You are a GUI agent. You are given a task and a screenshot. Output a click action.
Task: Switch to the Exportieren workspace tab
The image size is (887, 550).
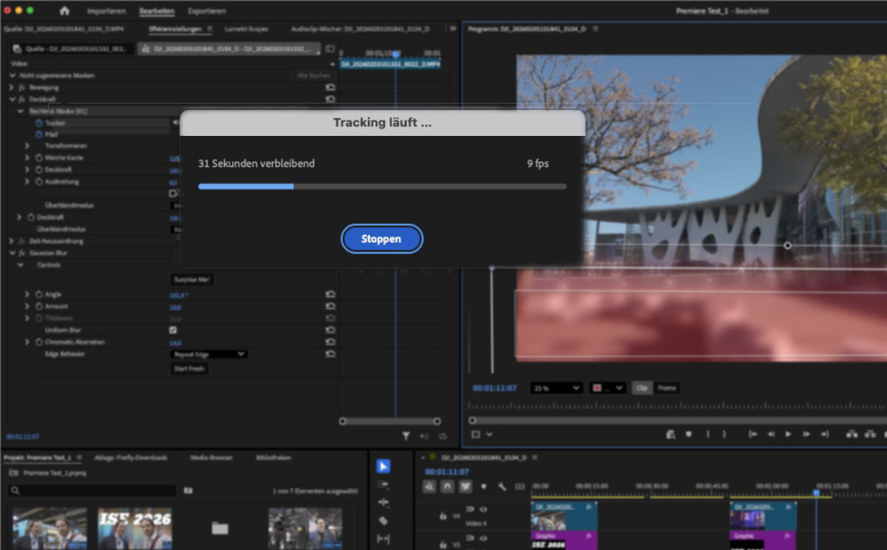(207, 11)
